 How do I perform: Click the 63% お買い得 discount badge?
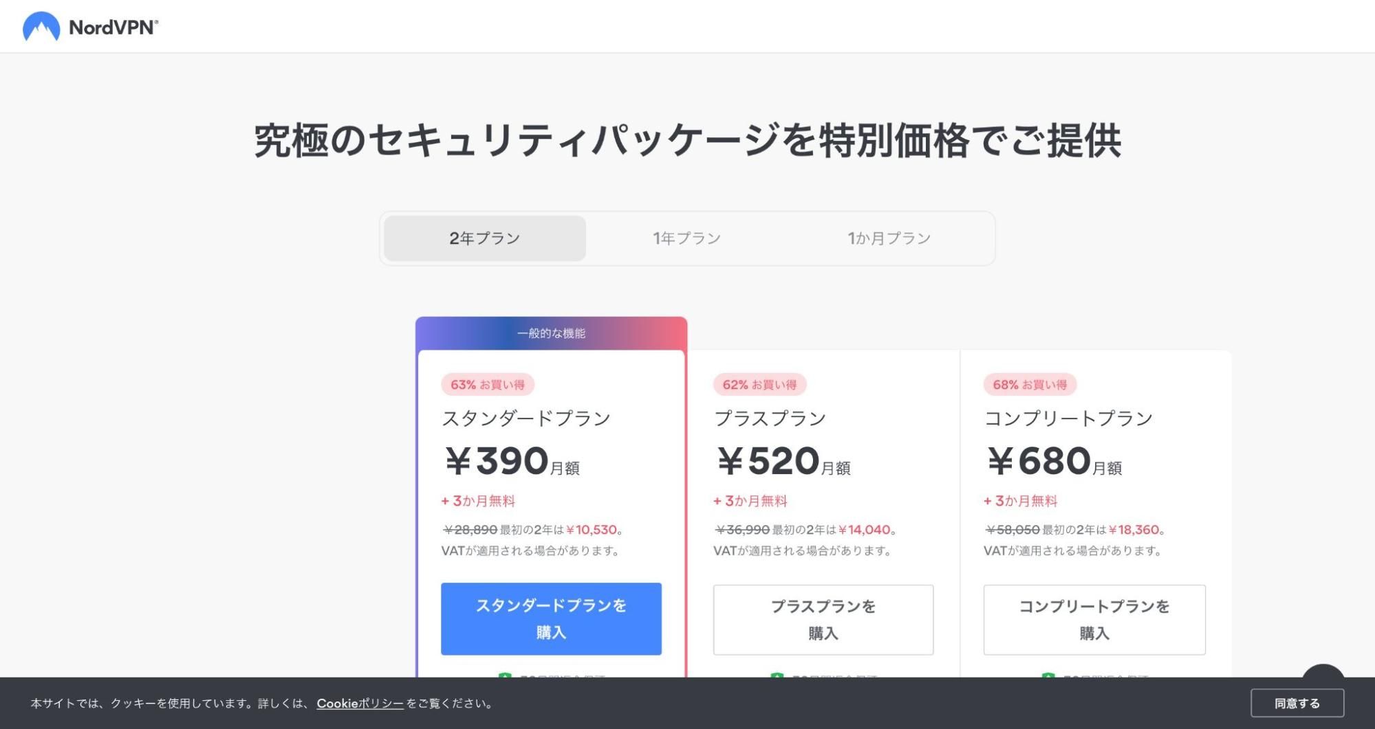click(x=487, y=385)
